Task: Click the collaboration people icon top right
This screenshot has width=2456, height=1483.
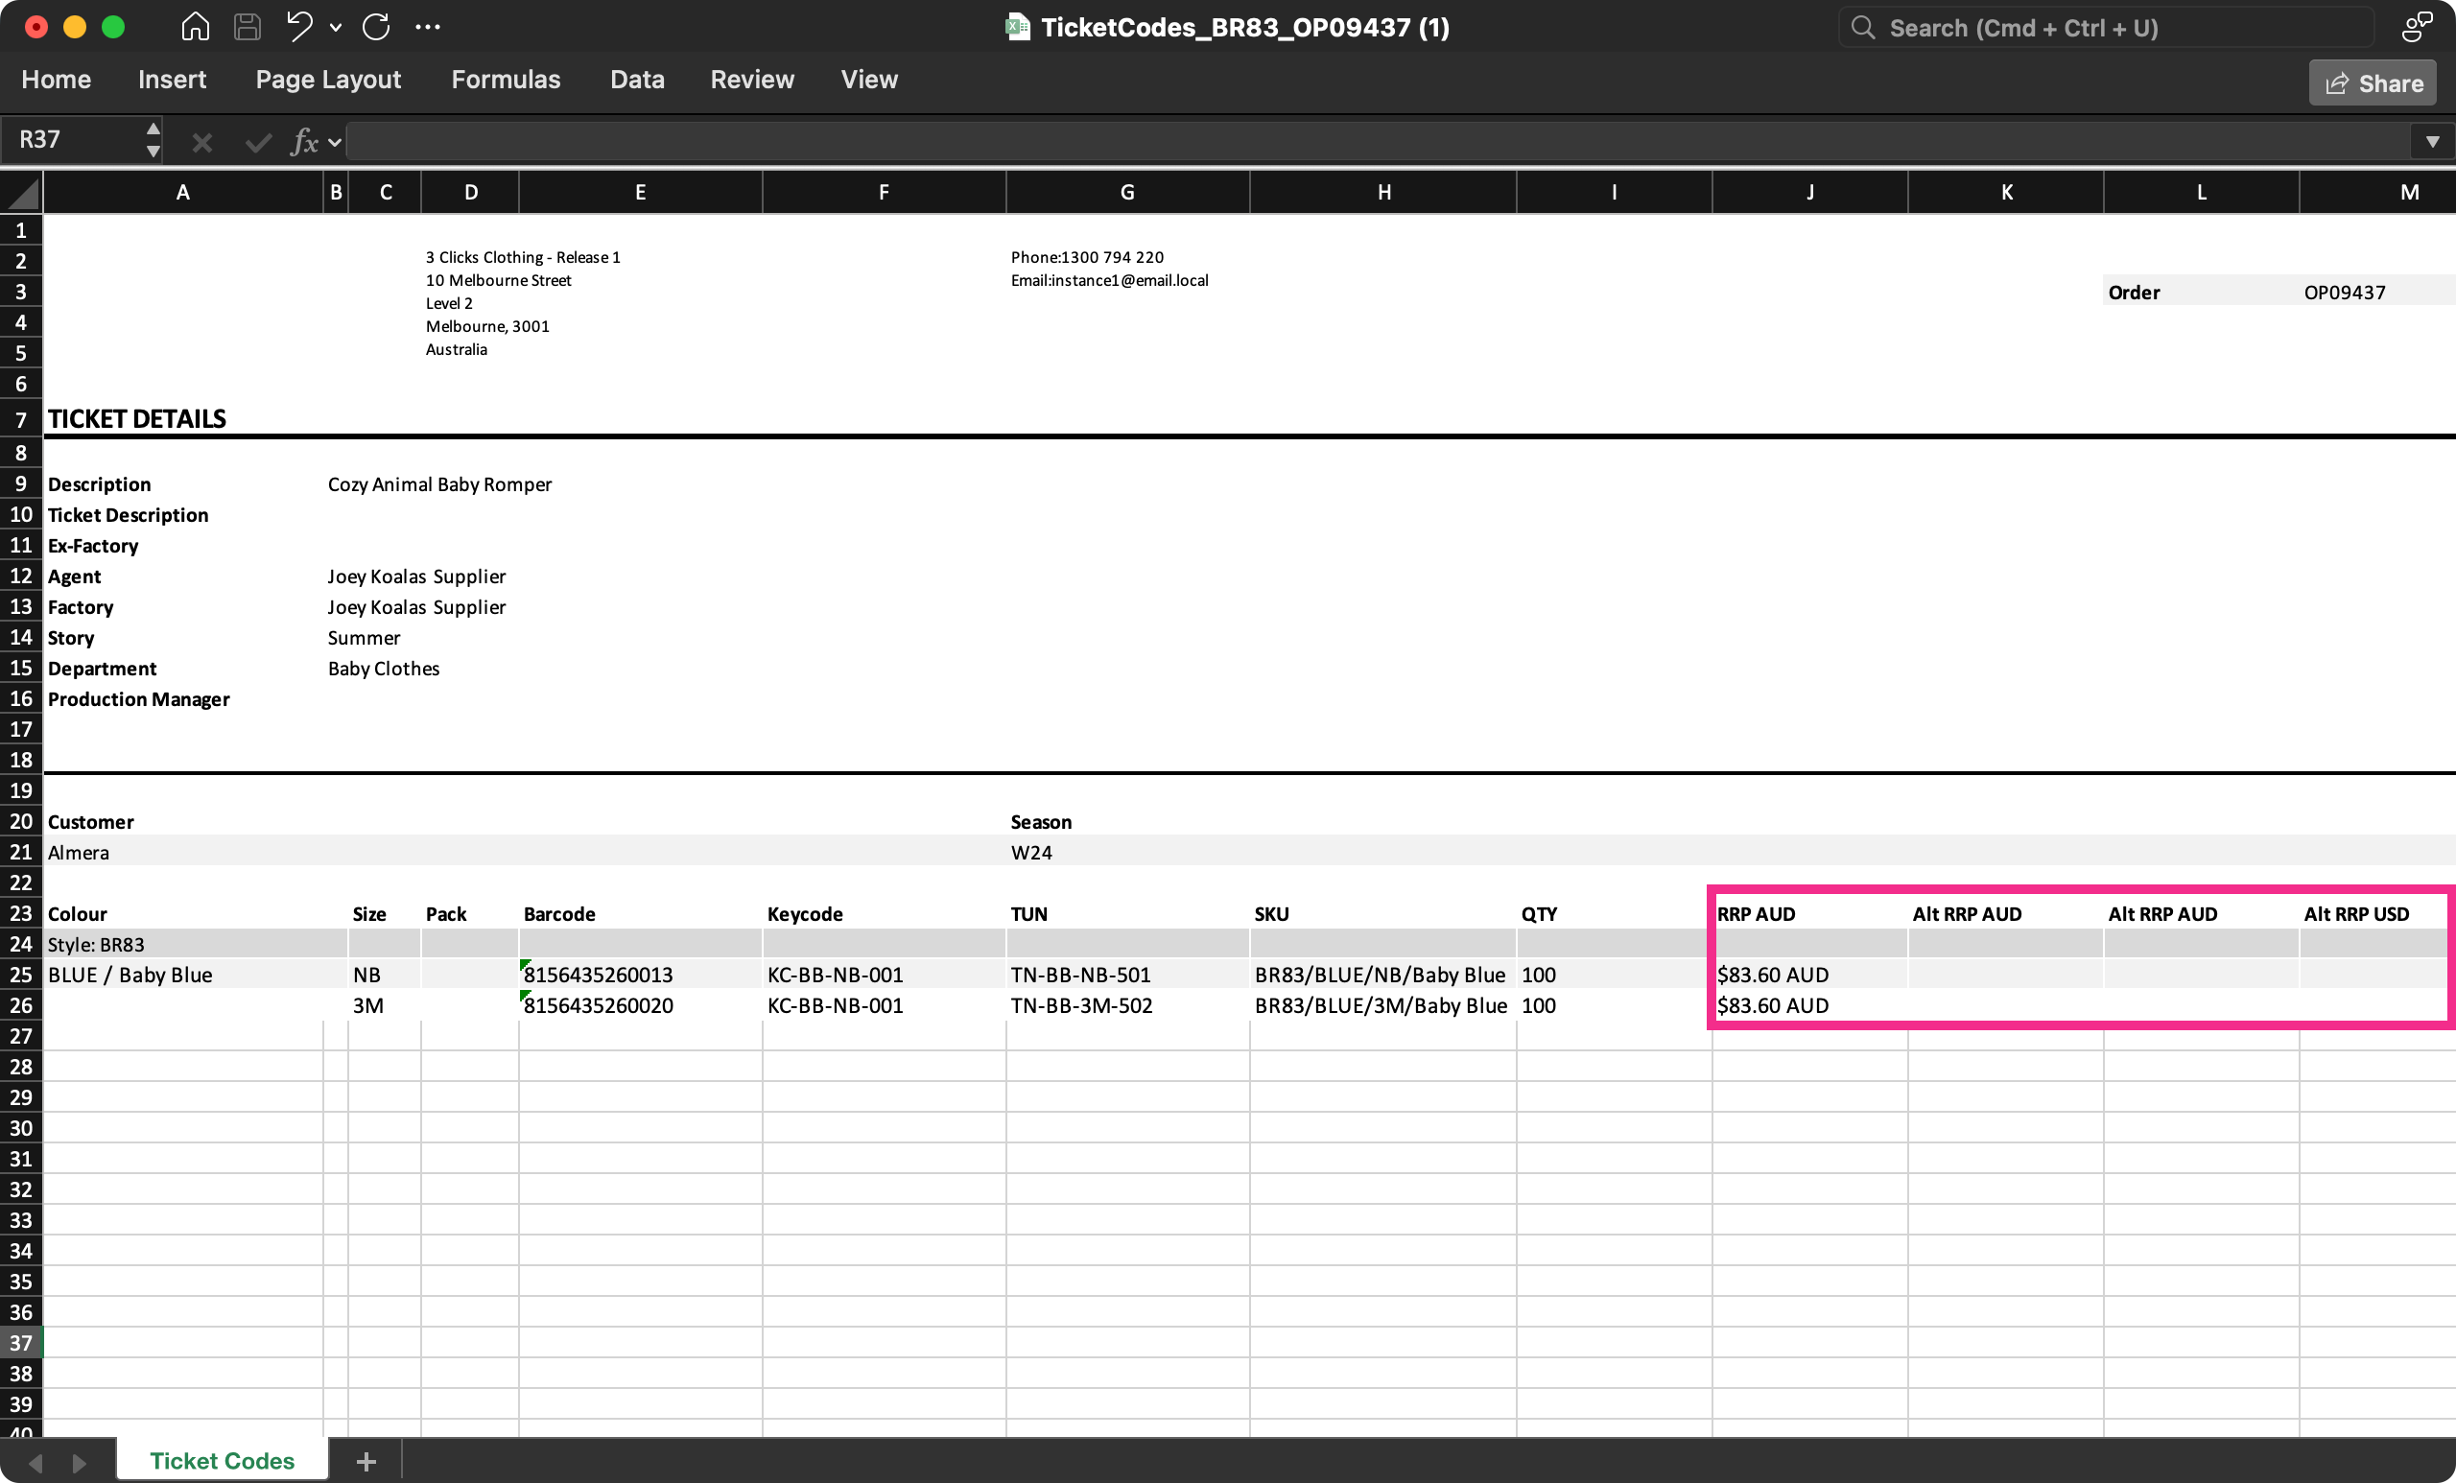Action: click(2416, 27)
